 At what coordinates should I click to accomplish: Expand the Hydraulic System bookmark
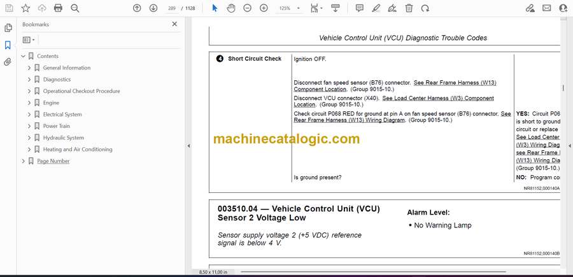29,138
